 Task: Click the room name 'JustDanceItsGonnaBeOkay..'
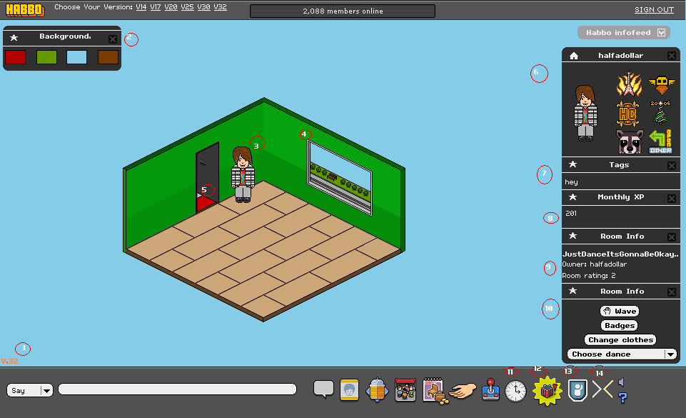[620, 254]
